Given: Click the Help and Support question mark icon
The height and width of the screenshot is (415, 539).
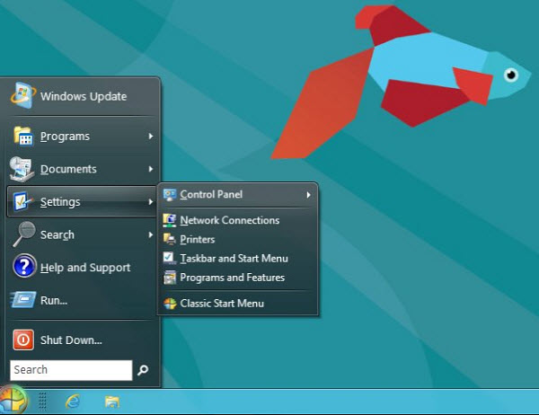Looking at the screenshot, I should pyautogui.click(x=24, y=267).
